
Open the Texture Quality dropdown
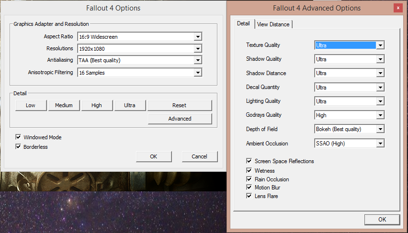[x=349, y=45]
